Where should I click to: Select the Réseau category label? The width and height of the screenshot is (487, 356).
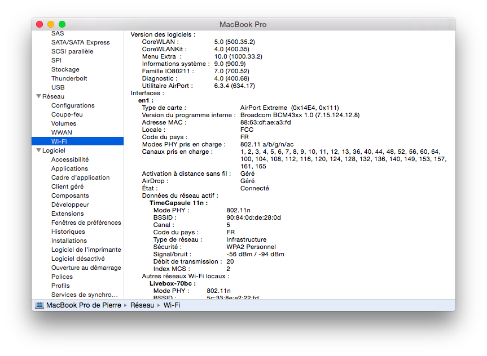pyautogui.click(x=53, y=96)
